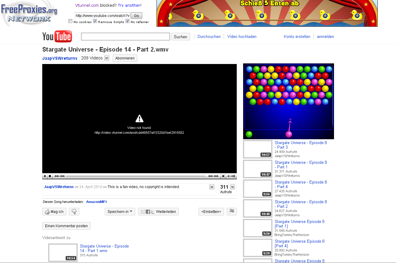Click the Weiterleiten share button
396x263 pixels.
click(158, 212)
